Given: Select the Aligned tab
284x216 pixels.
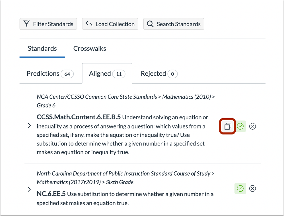Looking at the screenshot, I should tap(107, 74).
